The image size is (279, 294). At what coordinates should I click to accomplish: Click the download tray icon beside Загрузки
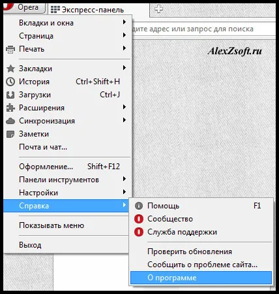(10, 95)
